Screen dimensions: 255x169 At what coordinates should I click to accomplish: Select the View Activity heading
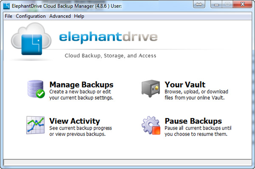click(74, 121)
